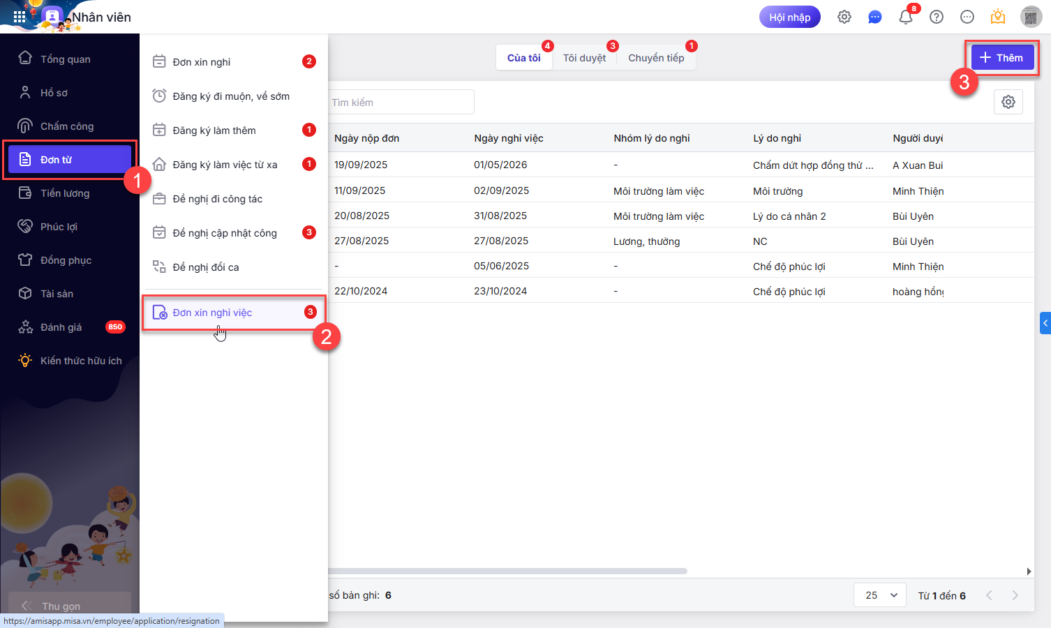Open the notifications bell

906,17
